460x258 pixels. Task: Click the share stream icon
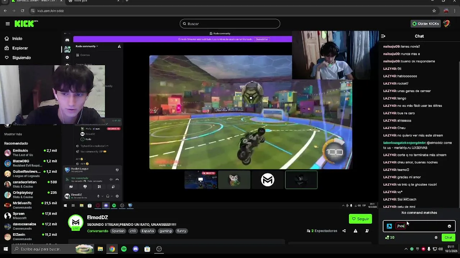tap(344, 231)
